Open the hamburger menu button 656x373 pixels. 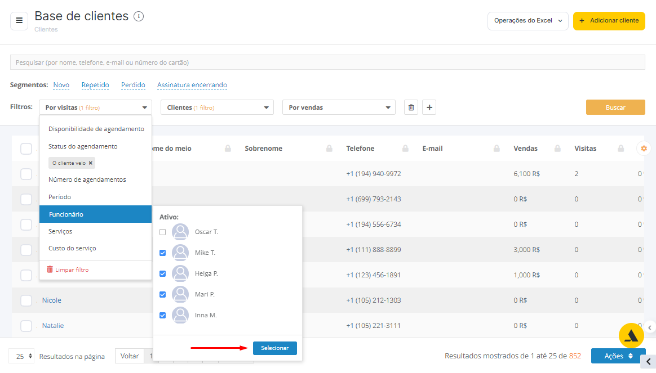click(x=19, y=20)
